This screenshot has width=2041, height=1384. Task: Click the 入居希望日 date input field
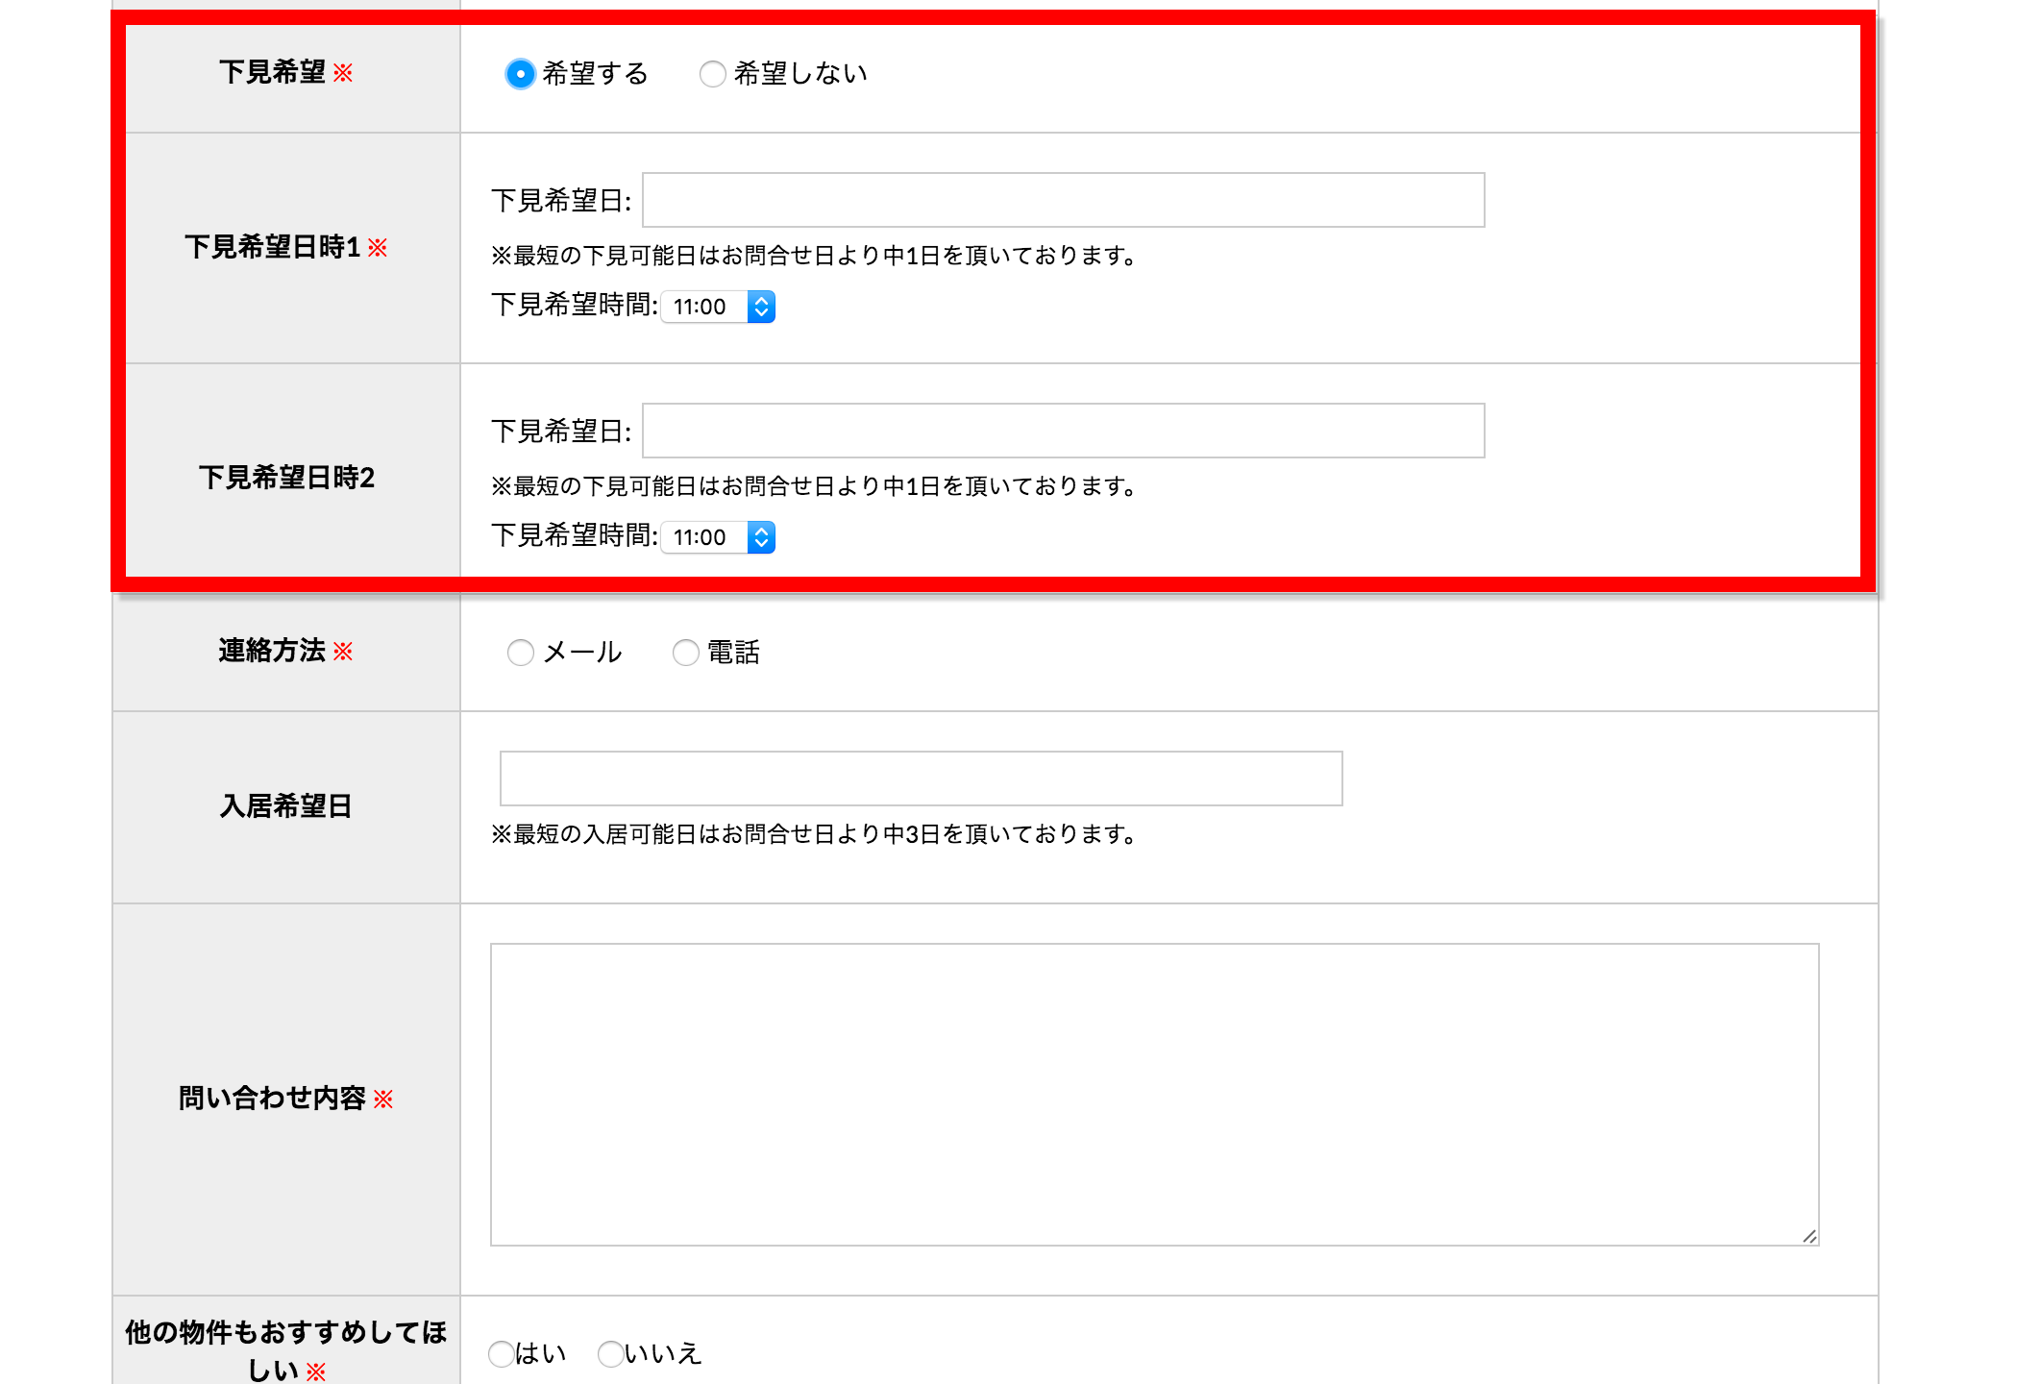coord(921,778)
